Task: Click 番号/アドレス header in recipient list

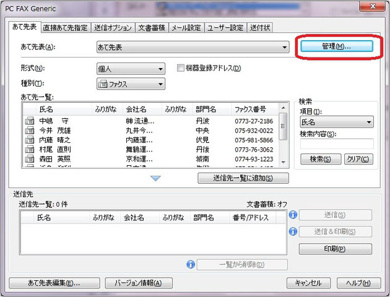Action: click(252, 218)
